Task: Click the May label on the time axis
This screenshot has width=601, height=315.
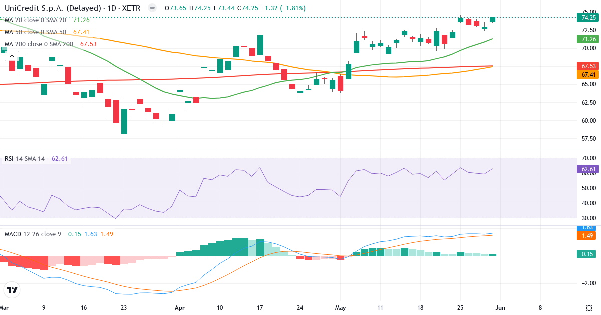Action: tap(341, 308)
